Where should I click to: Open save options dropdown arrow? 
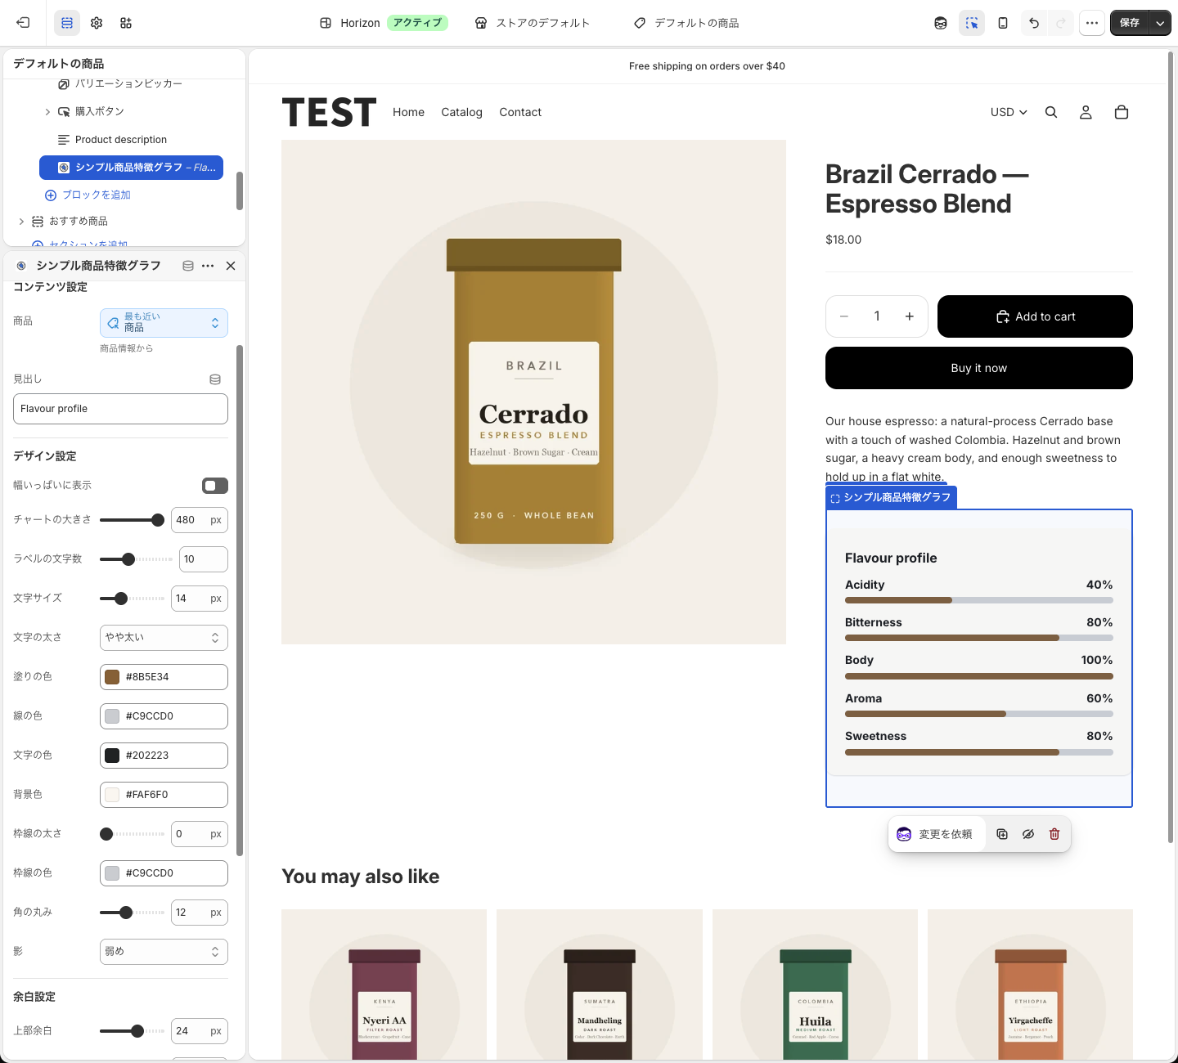[1160, 23]
